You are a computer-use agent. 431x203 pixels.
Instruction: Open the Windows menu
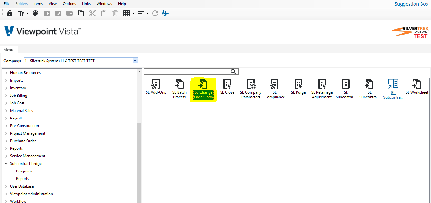(x=104, y=4)
